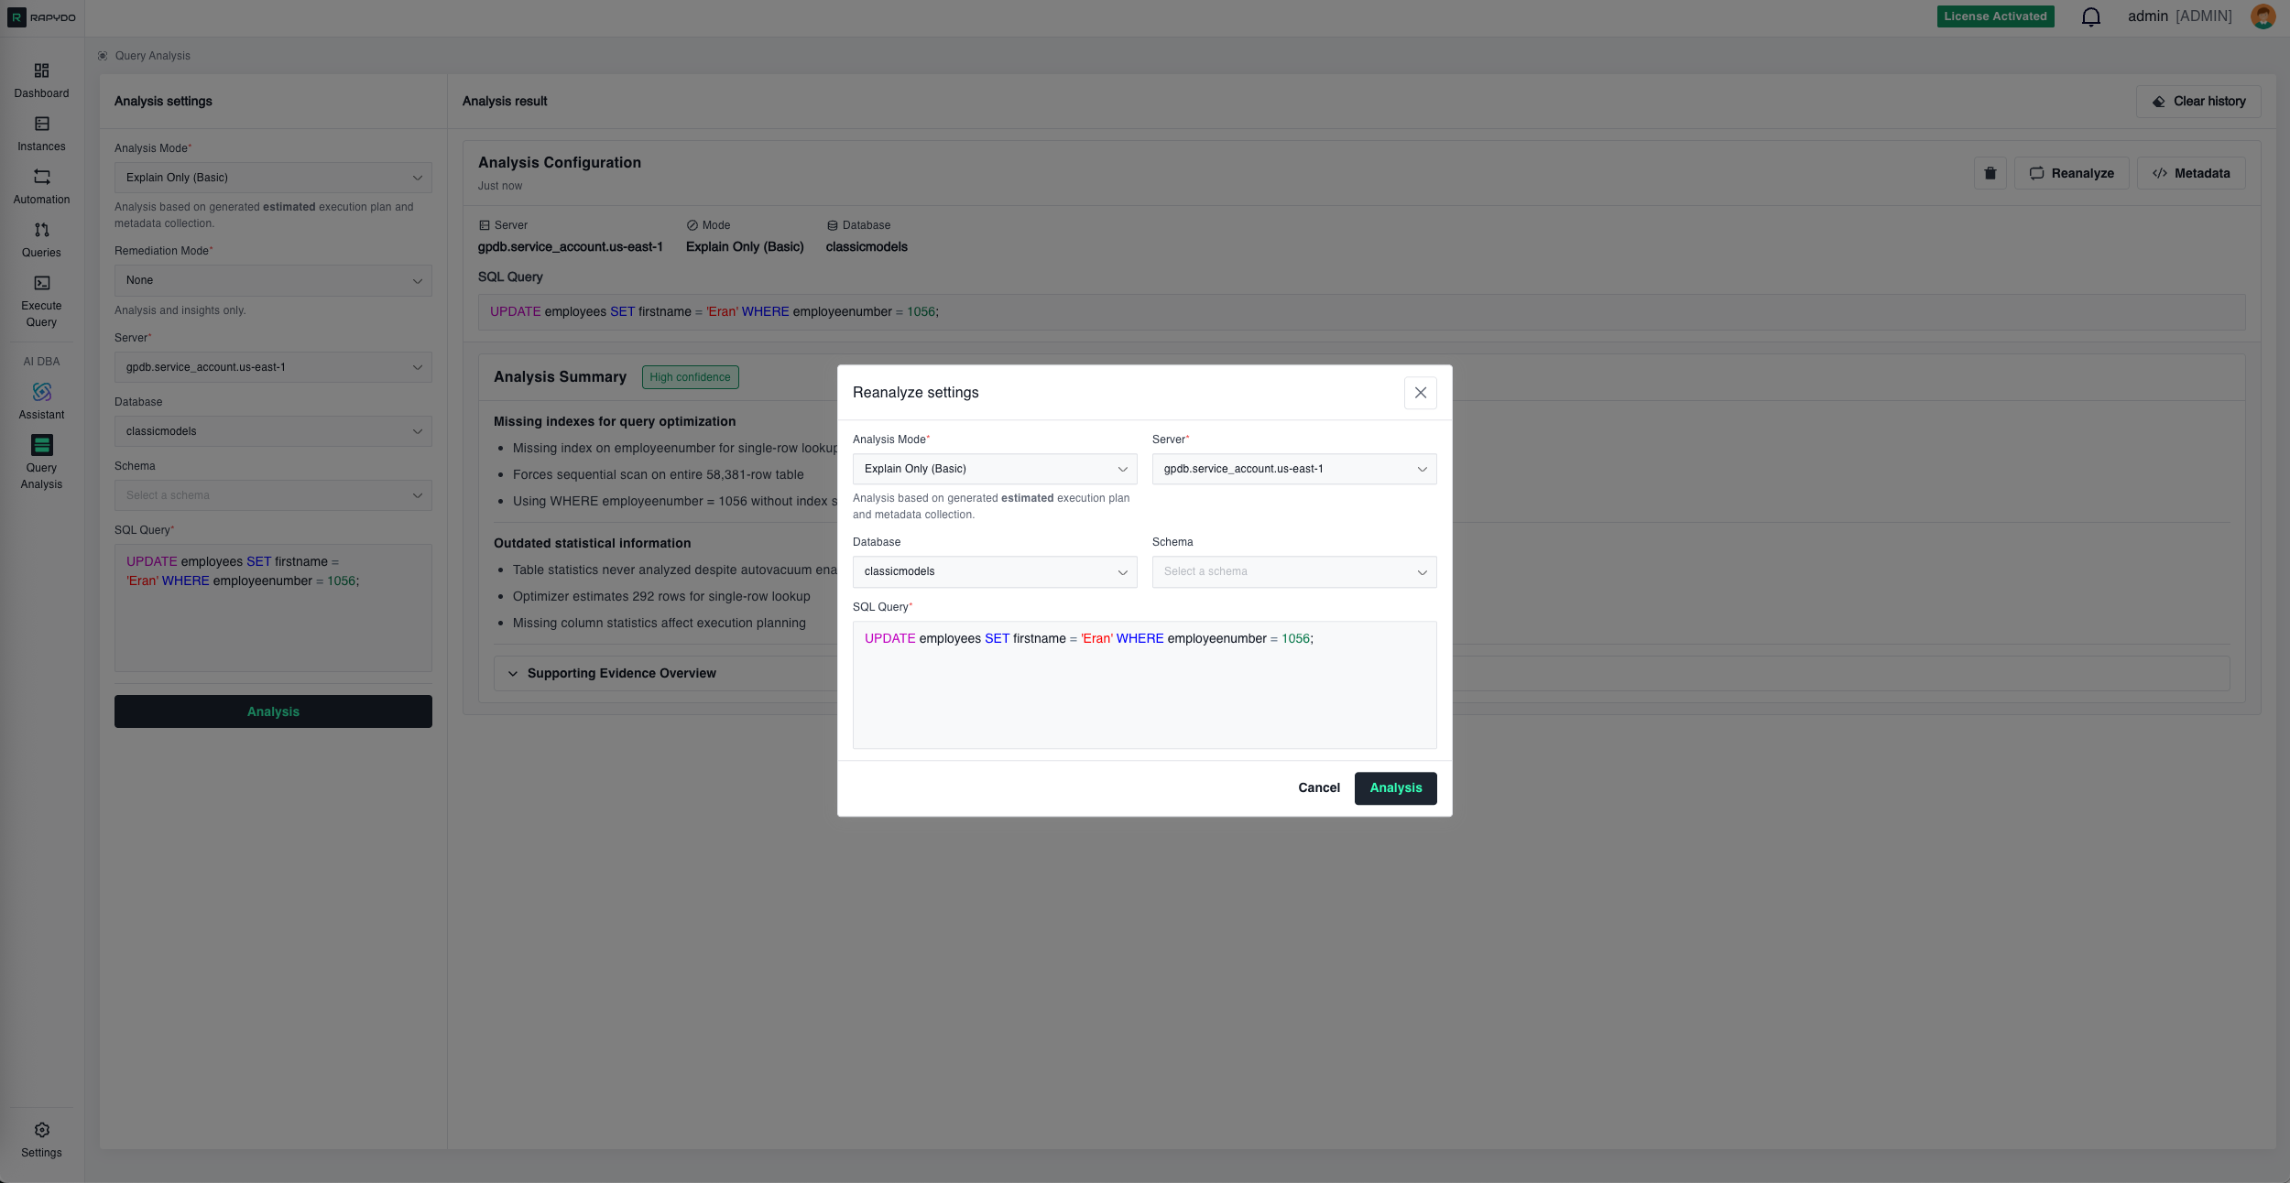Open Server dropdown in Reanalyze dialog
Screen dimensions: 2290x1183
(x=1293, y=470)
